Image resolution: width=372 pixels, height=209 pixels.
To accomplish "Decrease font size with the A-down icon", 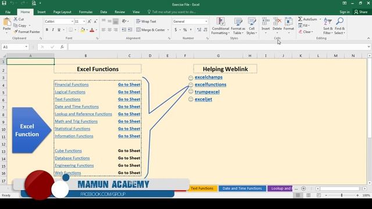I will (95, 21).
